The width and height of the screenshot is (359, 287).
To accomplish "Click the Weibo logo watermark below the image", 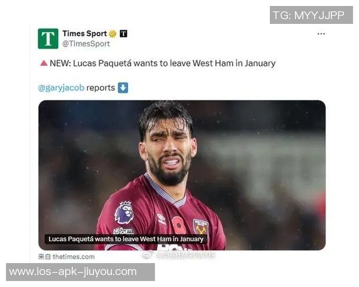I will pyautogui.click(x=147, y=255).
